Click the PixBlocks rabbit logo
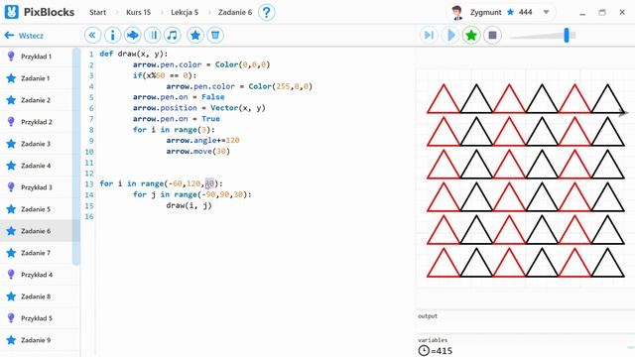 [x=11, y=12]
